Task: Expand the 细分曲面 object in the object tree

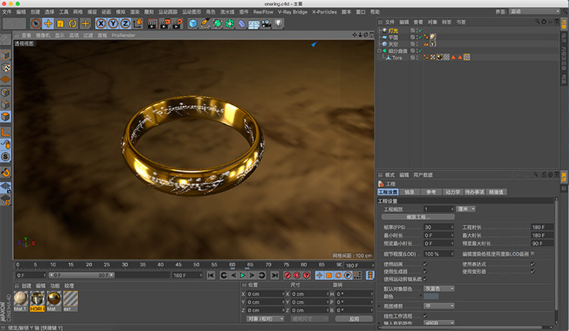Action: click(x=379, y=51)
